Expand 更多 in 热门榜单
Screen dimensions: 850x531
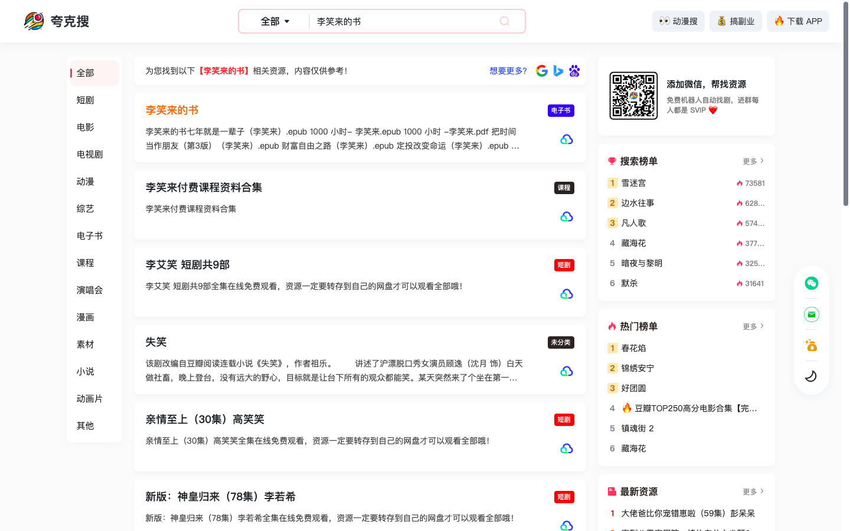point(753,326)
